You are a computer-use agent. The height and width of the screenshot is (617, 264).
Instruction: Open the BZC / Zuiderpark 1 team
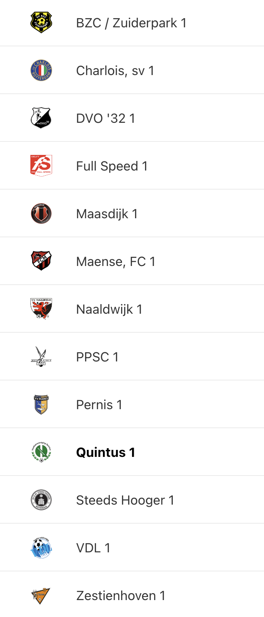(x=132, y=23)
